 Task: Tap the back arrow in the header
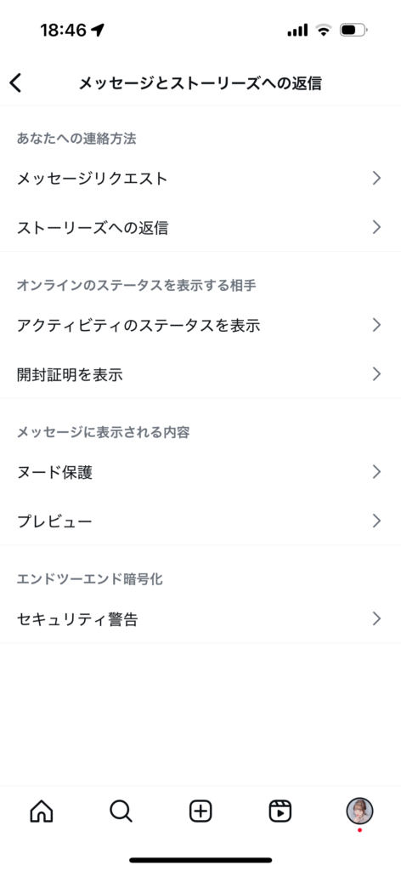(x=15, y=83)
